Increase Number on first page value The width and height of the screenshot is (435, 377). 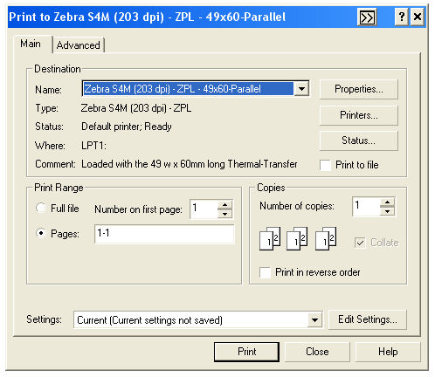click(224, 204)
